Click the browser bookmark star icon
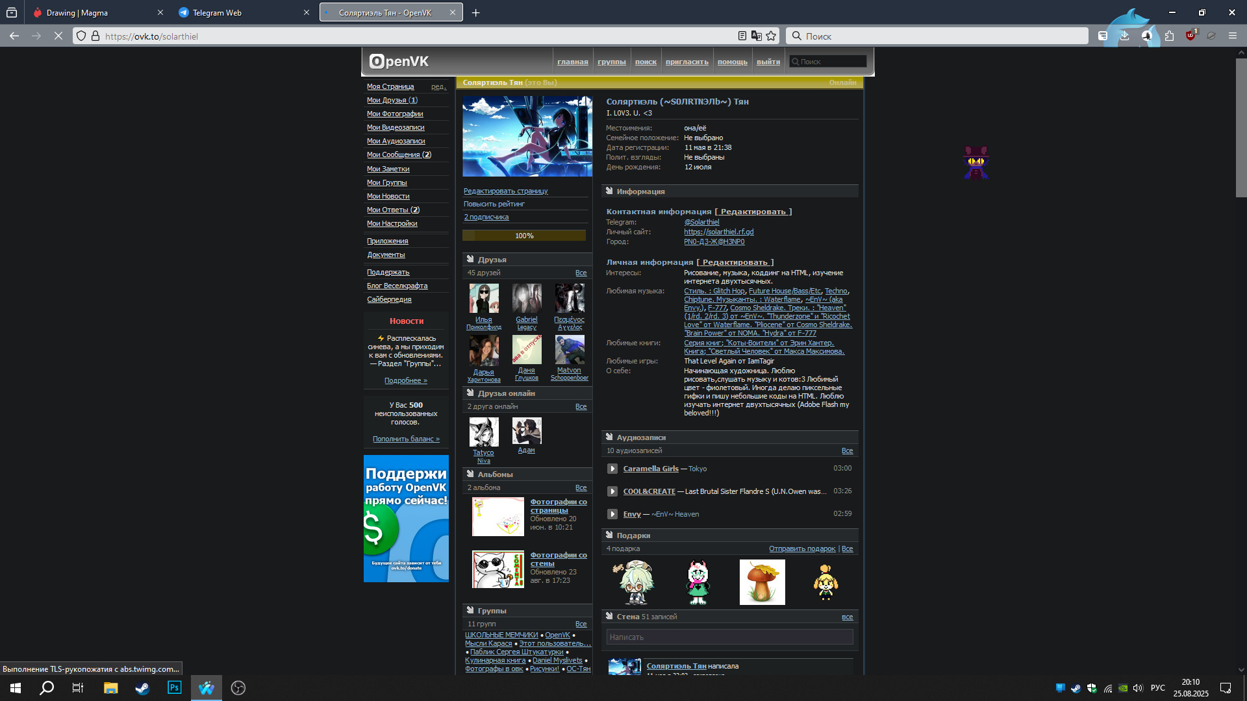The width and height of the screenshot is (1247, 701). tap(771, 36)
